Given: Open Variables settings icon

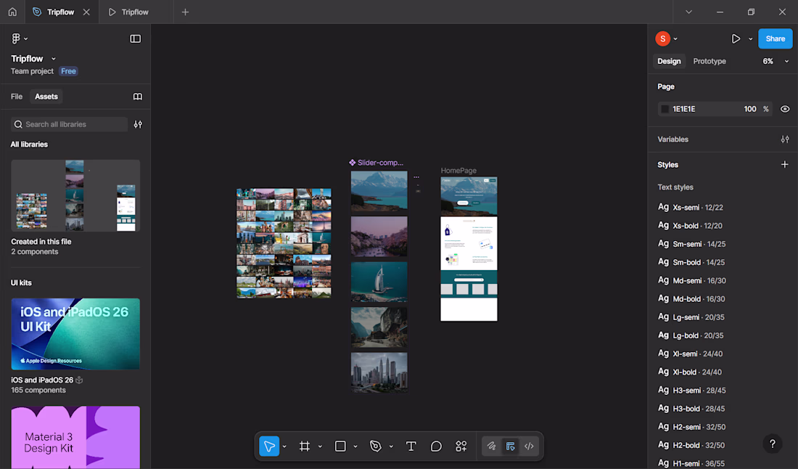Looking at the screenshot, I should tap(785, 139).
